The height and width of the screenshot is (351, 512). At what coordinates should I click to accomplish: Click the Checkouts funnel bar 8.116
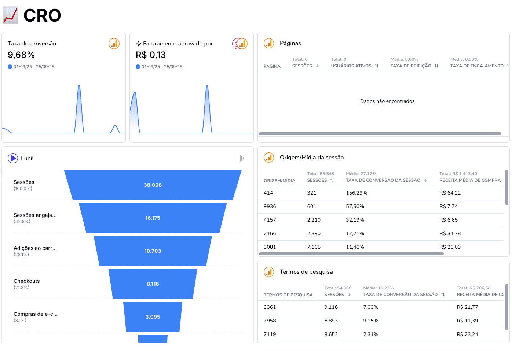point(153,284)
